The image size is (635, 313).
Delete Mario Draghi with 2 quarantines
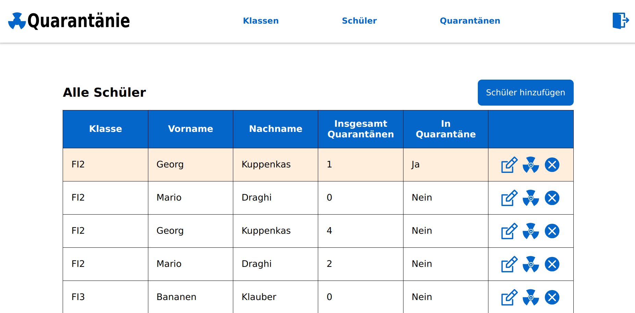552,264
